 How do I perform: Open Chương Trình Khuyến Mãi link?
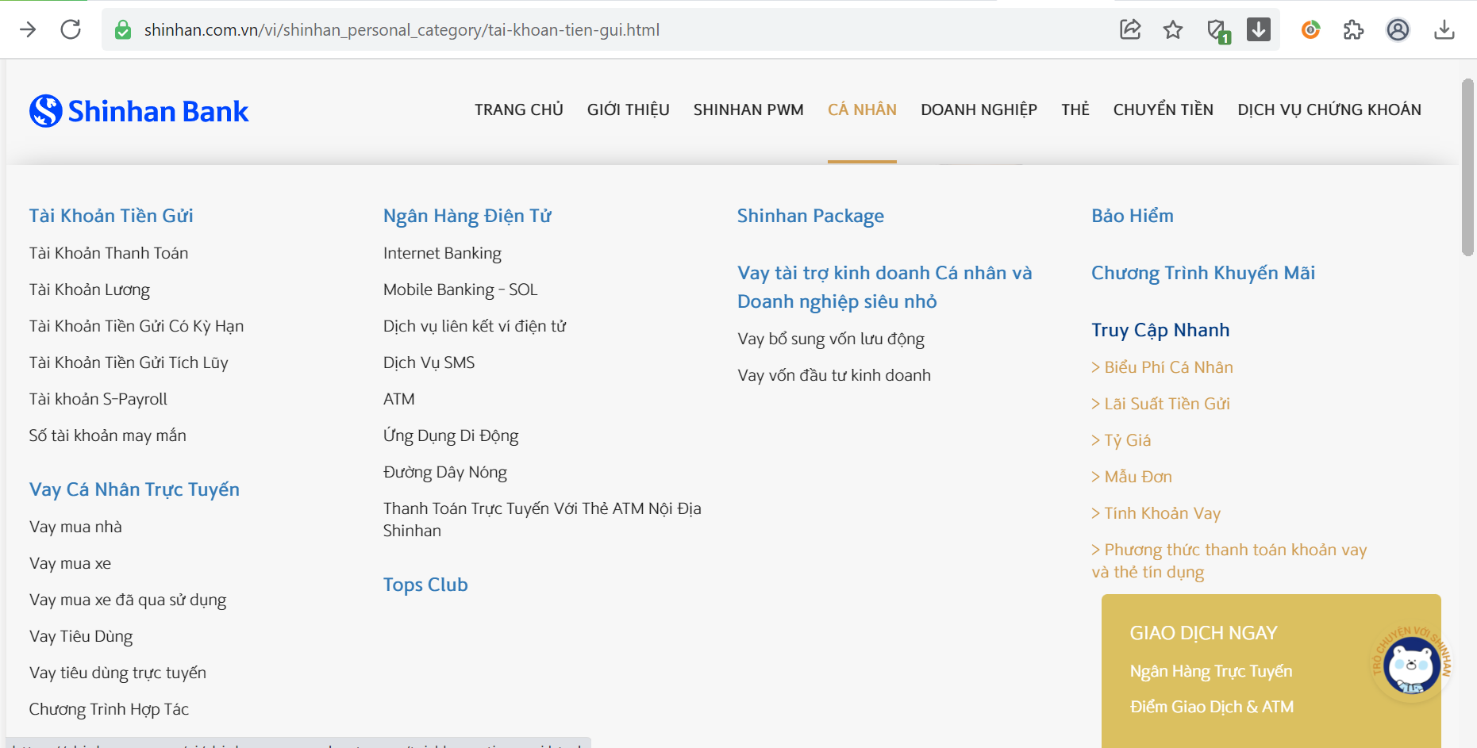[x=1203, y=273]
